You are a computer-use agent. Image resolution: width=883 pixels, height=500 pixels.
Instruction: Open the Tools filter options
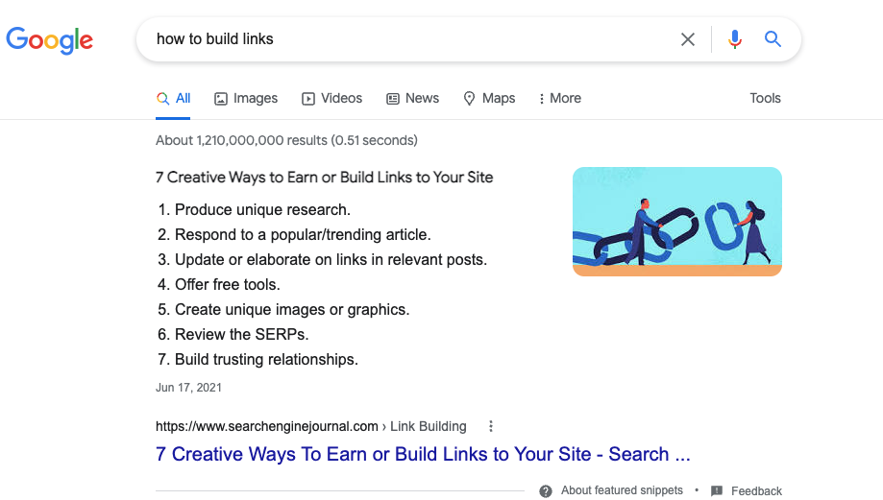[765, 99]
